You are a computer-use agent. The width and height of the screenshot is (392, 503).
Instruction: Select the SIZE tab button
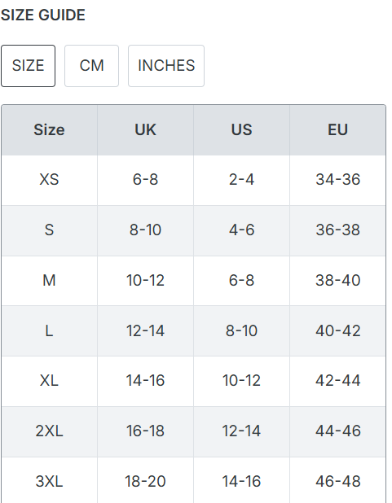[28, 66]
